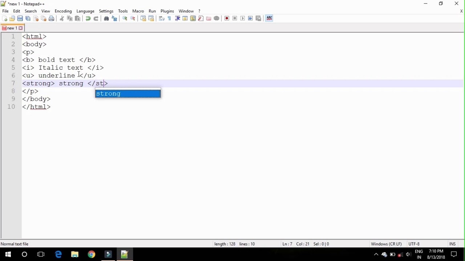Stop macro recording with the stop icon
The height and width of the screenshot is (261, 465).
coord(235,18)
